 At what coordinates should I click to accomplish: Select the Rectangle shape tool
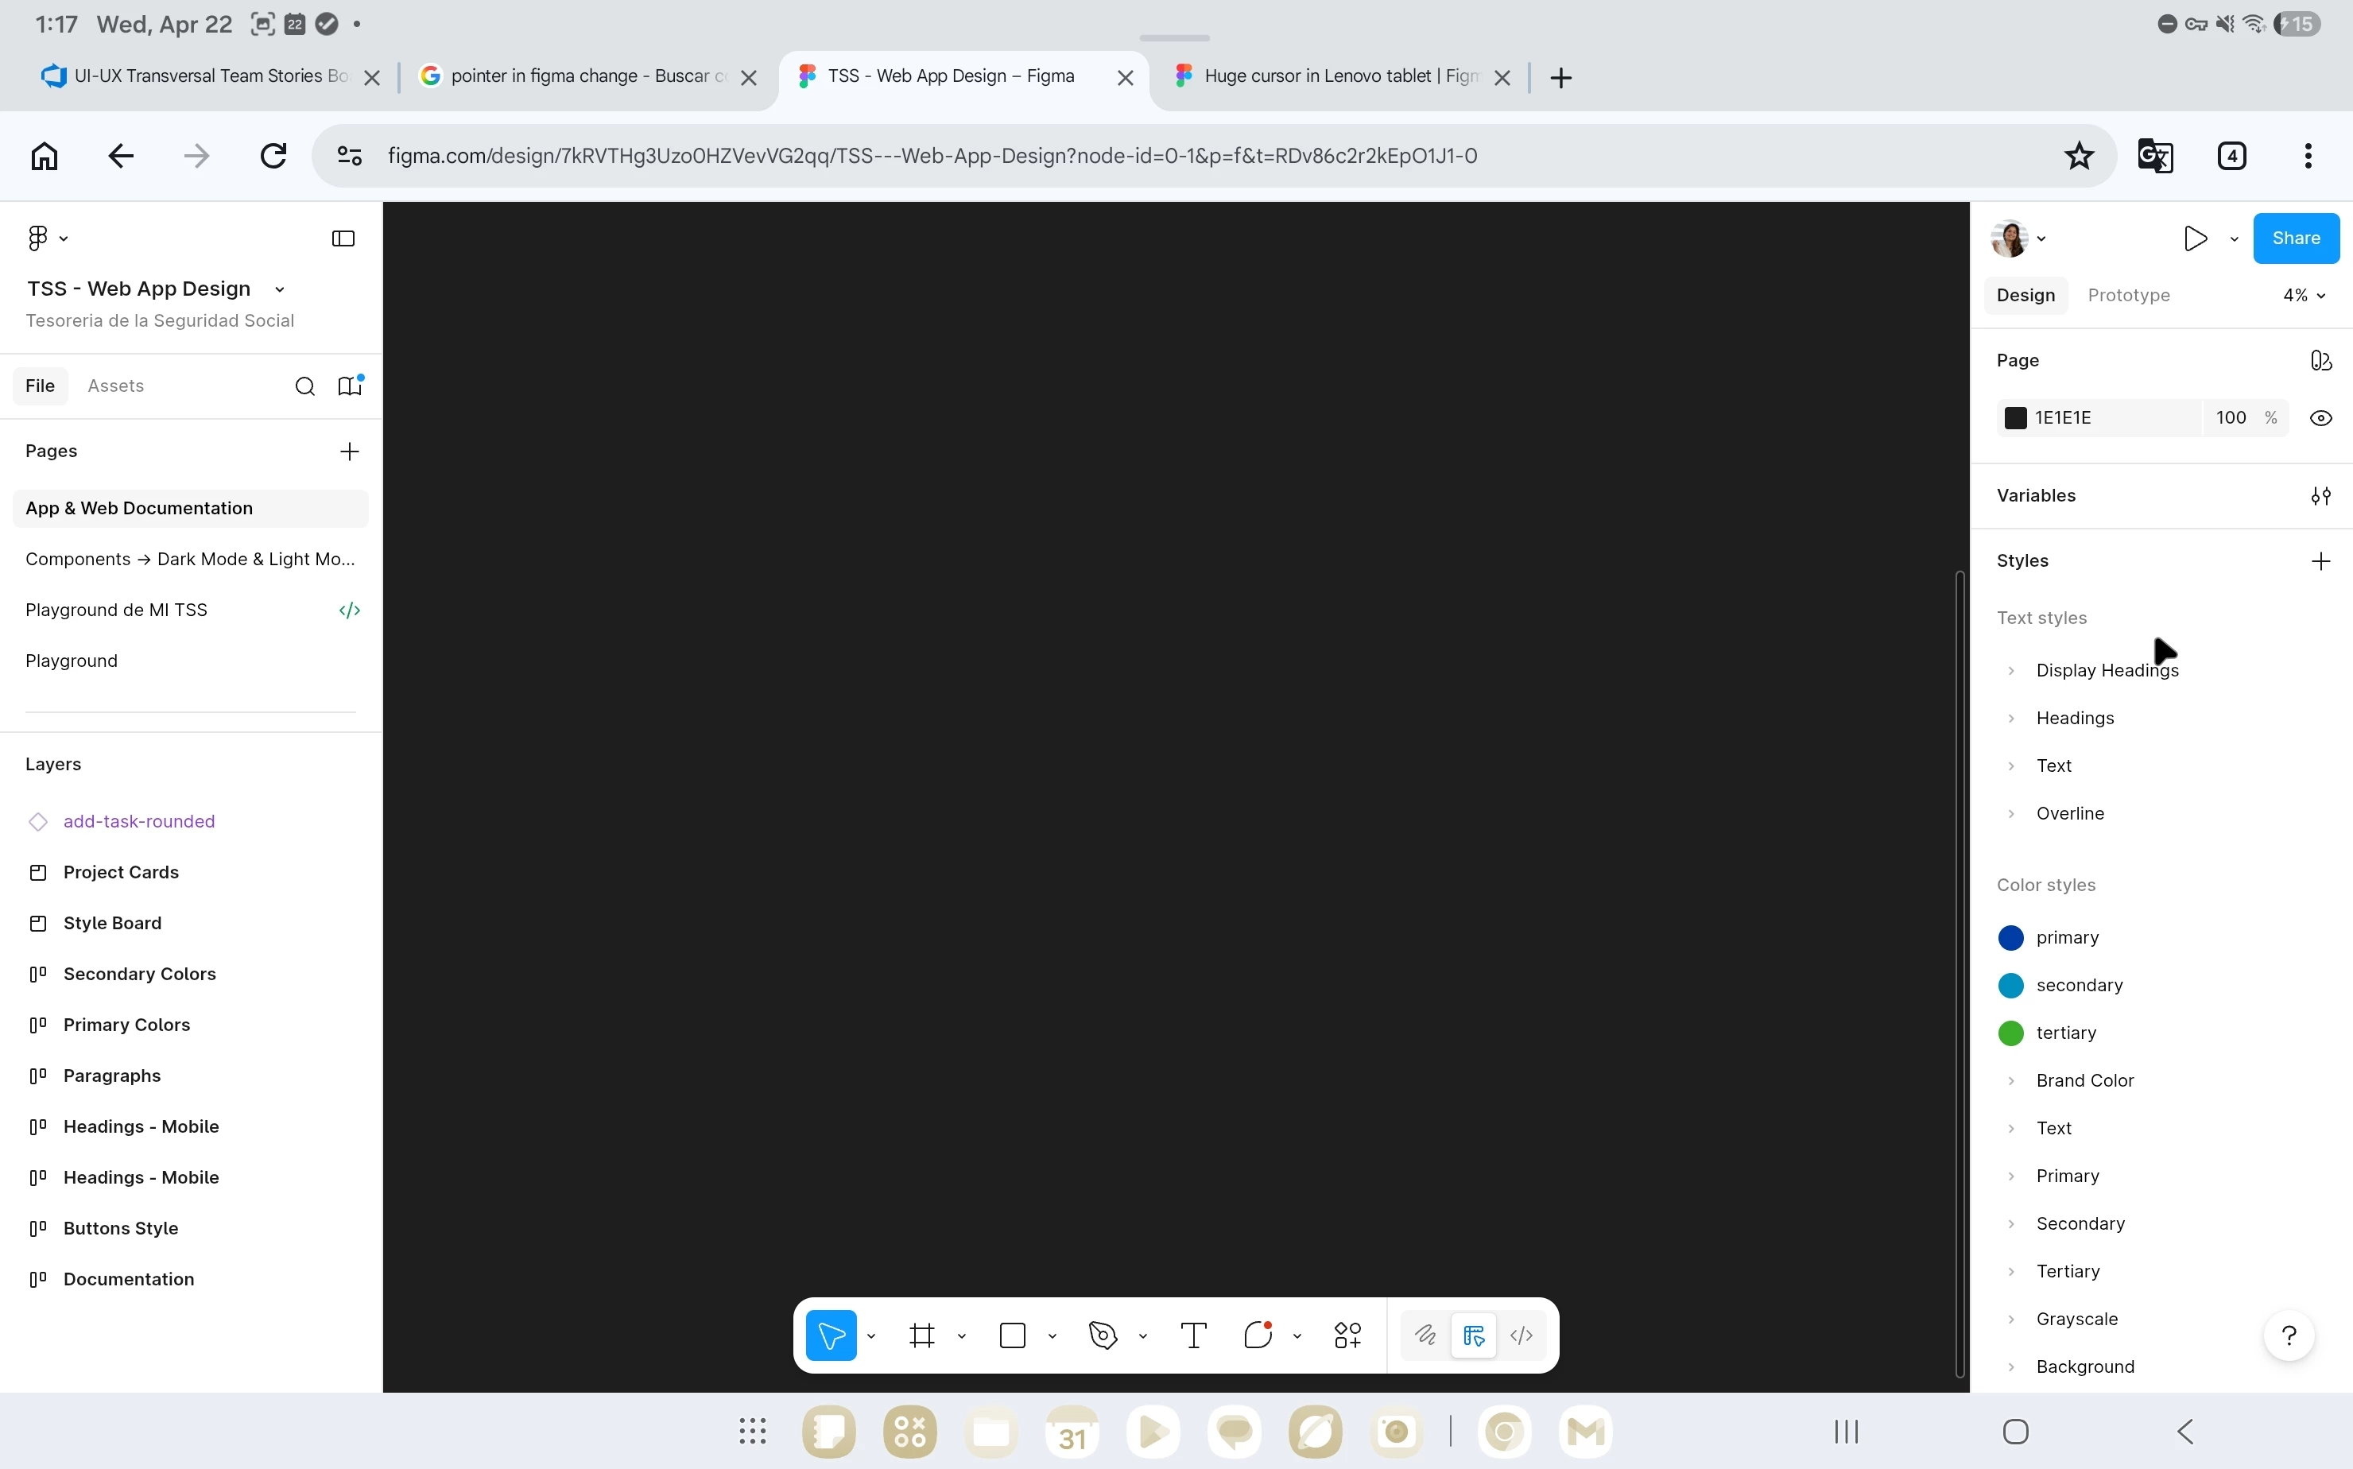(x=1012, y=1335)
